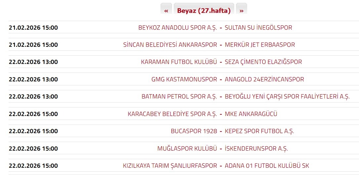Select the Beyaz (27.hafta) tab
Screen dimensions: 359x175
(x=204, y=11)
